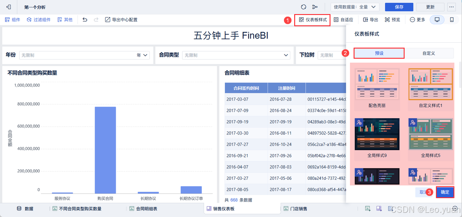
Task: Click the 预览 toolbar item
Action: (393, 20)
